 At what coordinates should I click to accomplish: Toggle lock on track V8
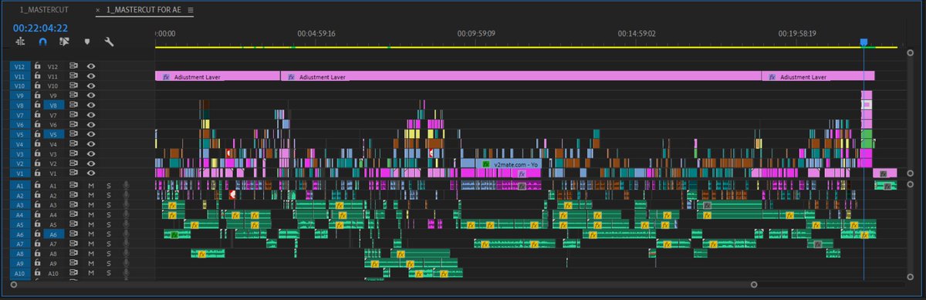click(x=37, y=105)
